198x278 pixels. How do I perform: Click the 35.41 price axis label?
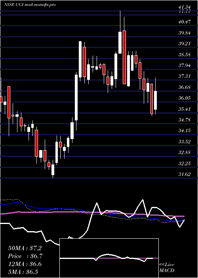185,109
